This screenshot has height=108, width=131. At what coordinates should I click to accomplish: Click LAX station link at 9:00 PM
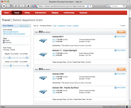(54, 55)
